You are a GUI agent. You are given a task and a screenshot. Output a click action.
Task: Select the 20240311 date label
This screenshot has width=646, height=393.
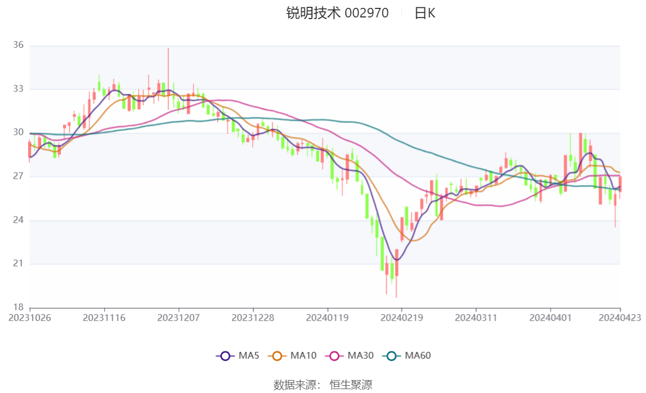pos(476,318)
